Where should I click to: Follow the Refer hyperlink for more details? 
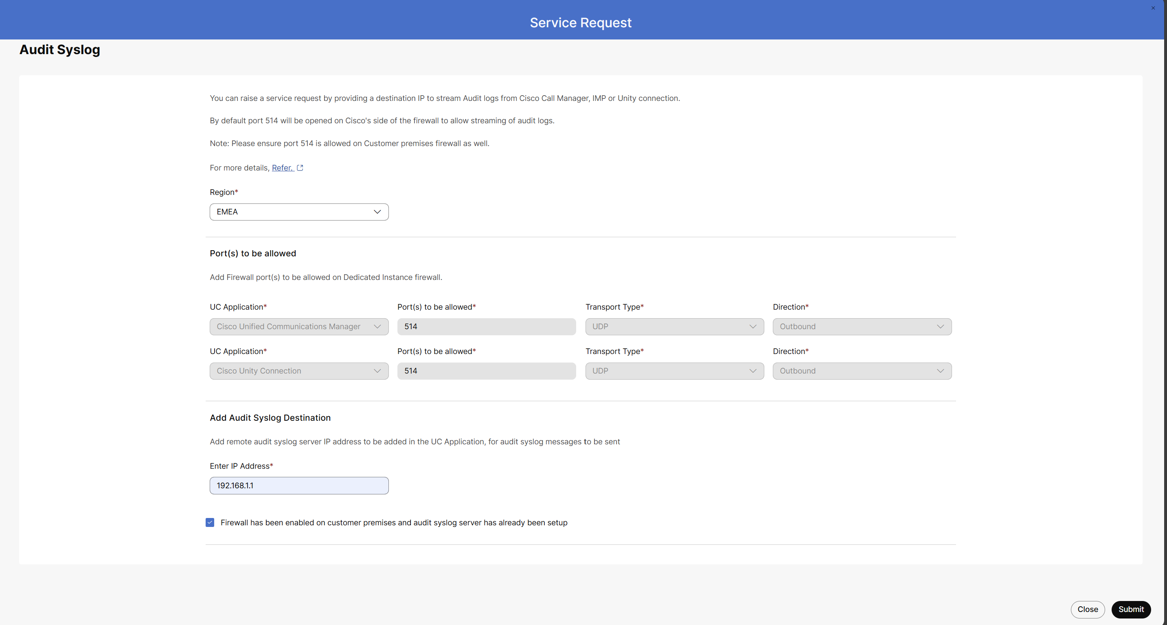[x=282, y=168]
